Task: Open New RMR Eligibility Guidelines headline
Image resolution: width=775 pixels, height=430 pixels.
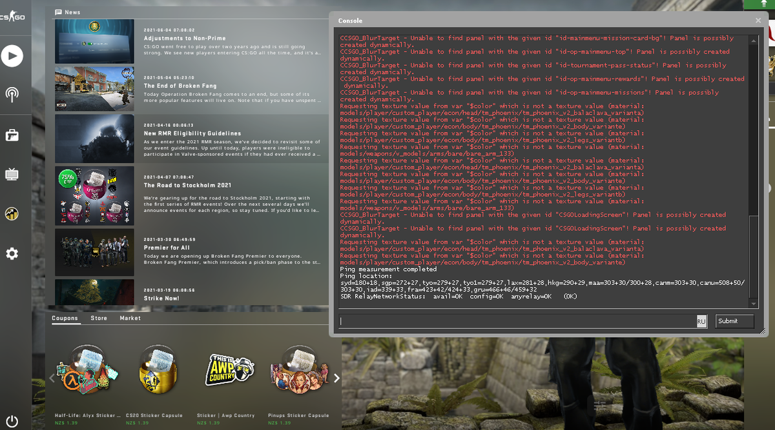Action: [x=192, y=133]
